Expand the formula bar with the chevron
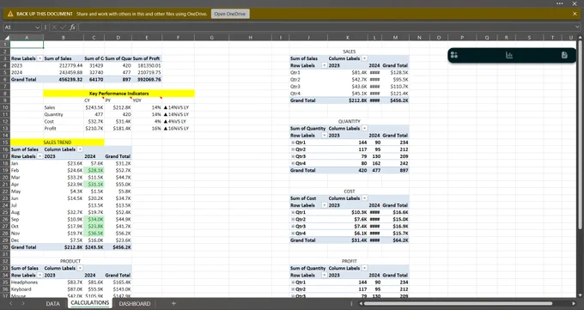The image size is (584, 310). point(577,27)
